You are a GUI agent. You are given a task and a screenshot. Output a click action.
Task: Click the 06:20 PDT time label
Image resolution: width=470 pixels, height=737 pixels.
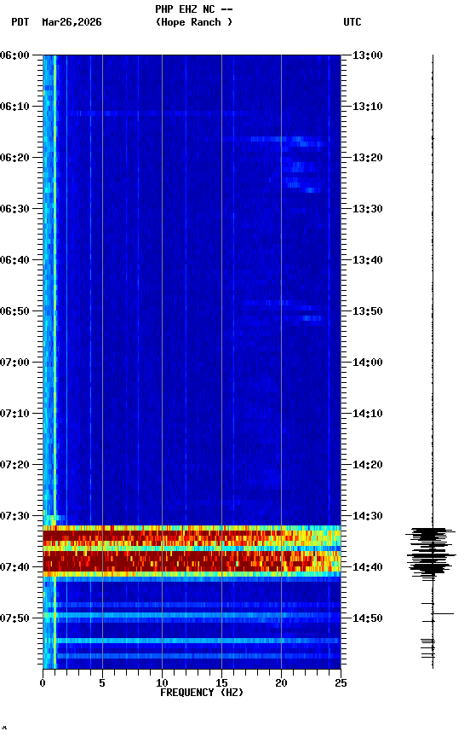point(14,158)
